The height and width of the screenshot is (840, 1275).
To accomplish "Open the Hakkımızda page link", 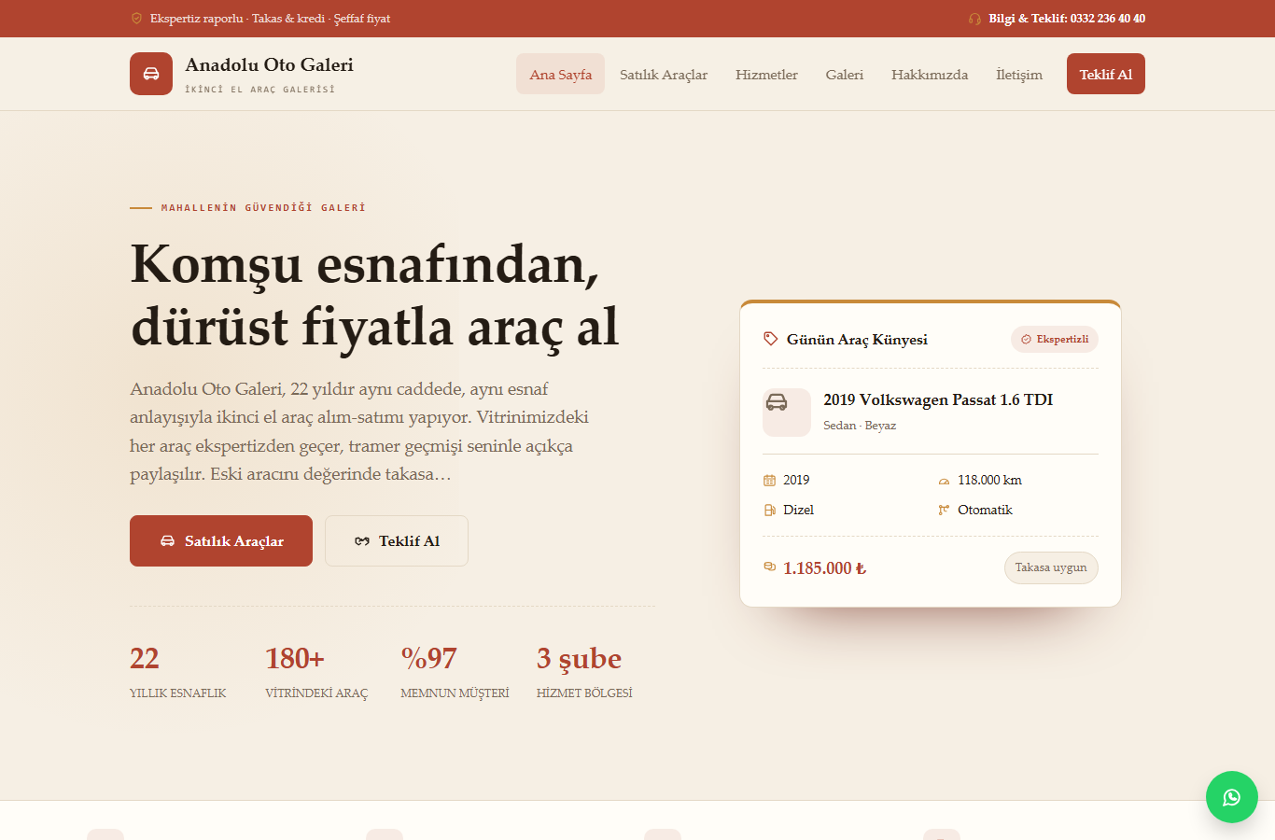I will (x=930, y=74).
